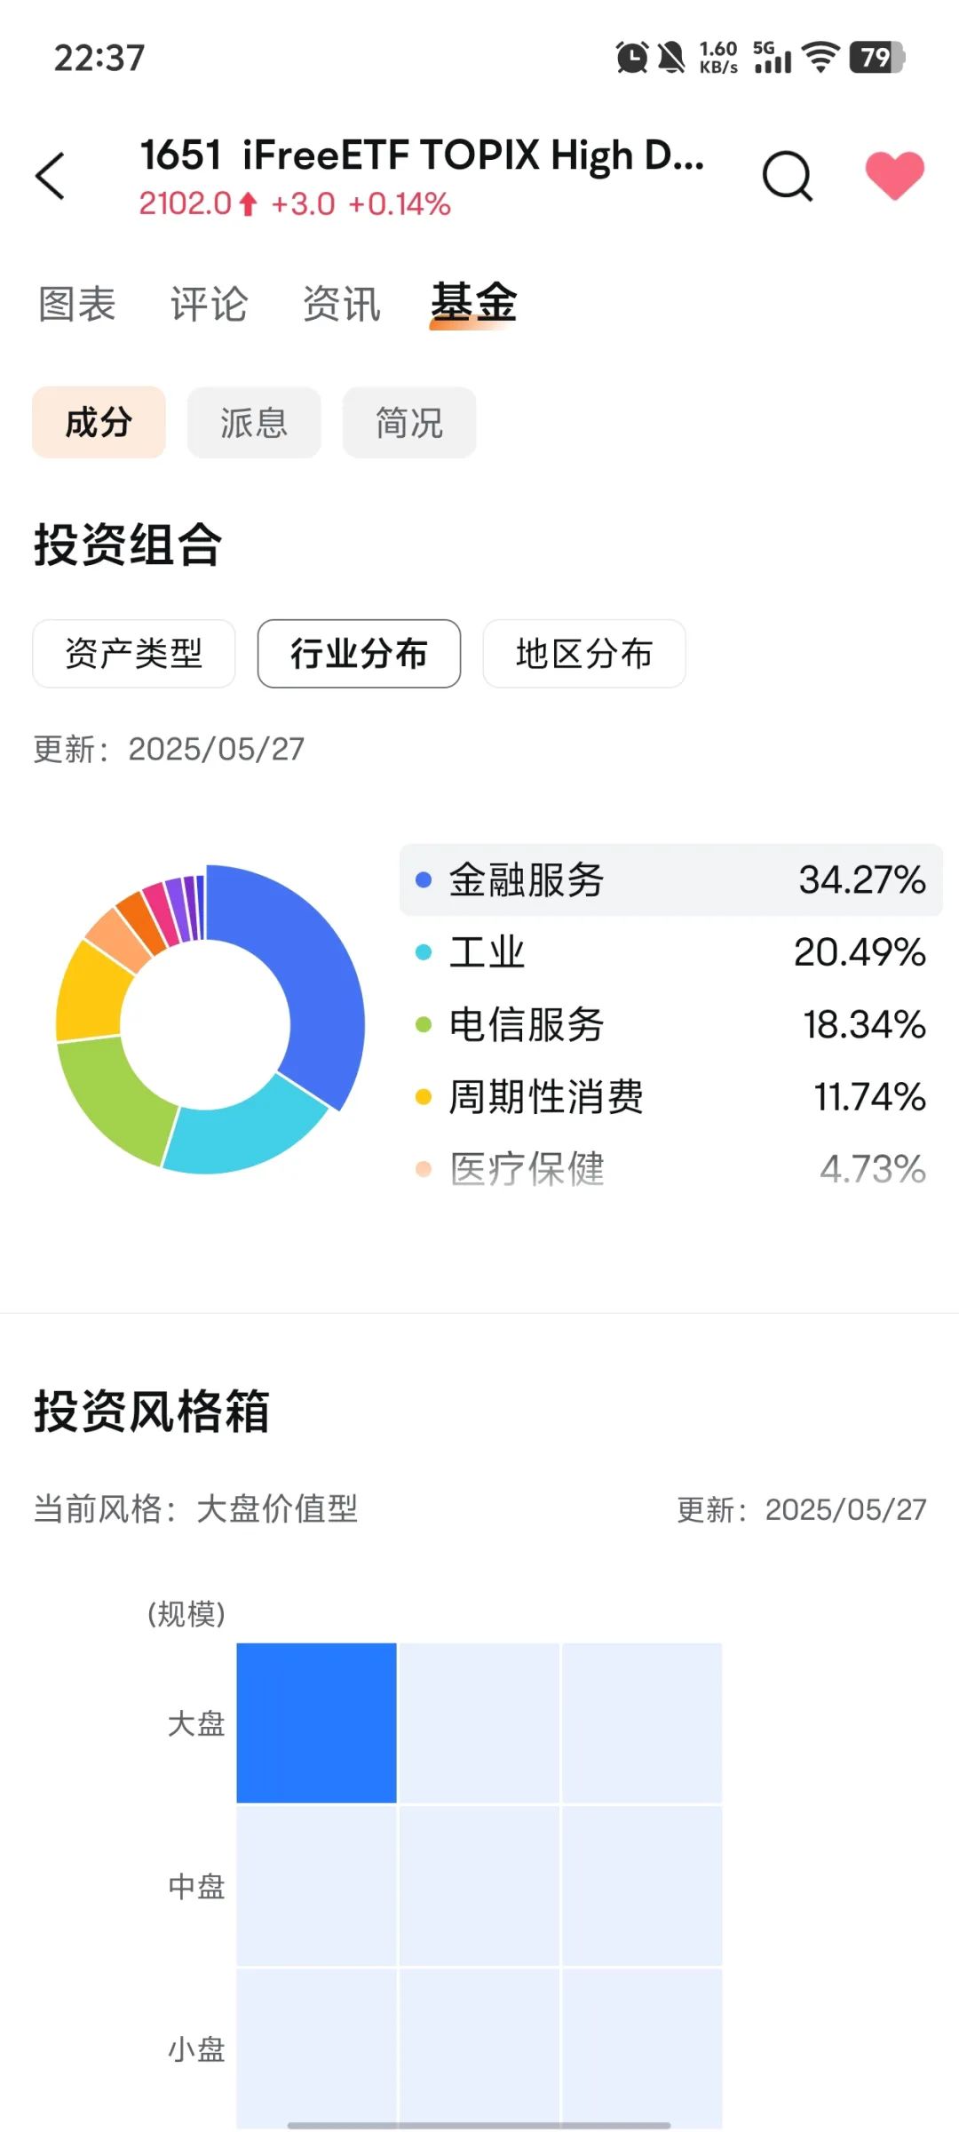Select 地区分布 portfolio filter
The image size is (959, 2132).
coord(584,654)
